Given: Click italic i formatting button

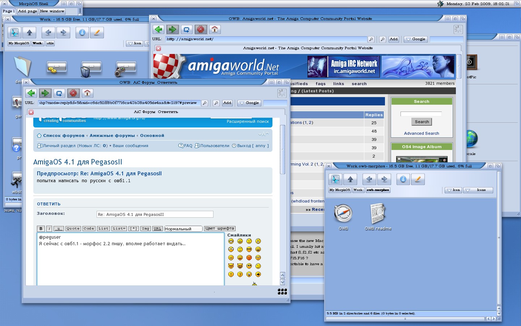Looking at the screenshot, I should click(x=49, y=229).
